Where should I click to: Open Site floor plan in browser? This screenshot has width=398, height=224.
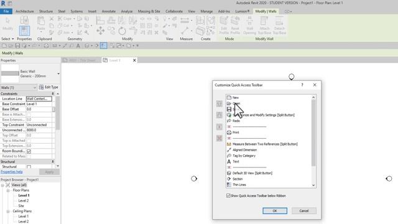[x=21, y=206]
